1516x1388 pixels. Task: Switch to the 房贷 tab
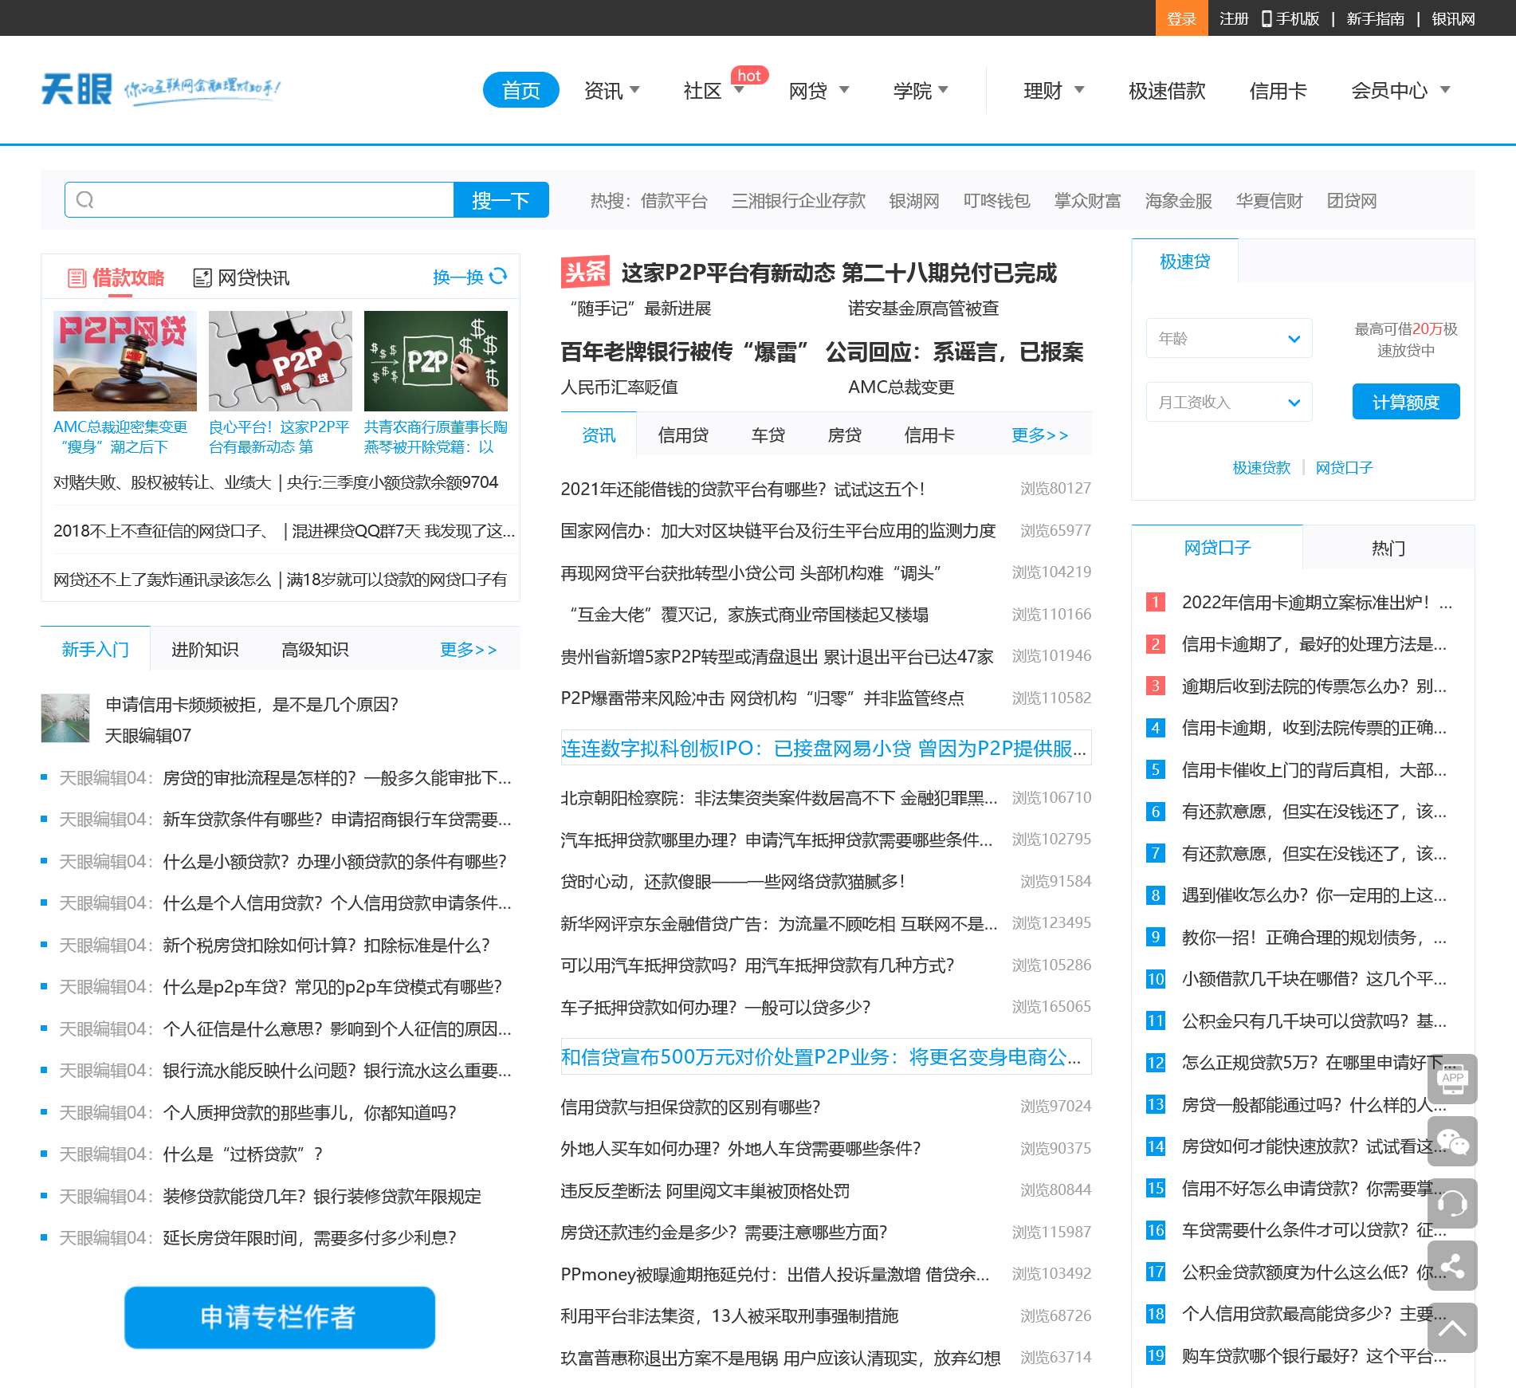845,434
